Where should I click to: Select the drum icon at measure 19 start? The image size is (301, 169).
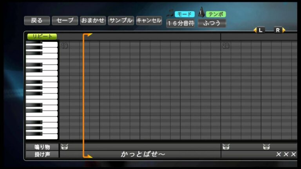64,147
